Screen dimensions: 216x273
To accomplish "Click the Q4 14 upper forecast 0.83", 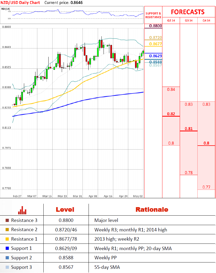I will point(207,104).
